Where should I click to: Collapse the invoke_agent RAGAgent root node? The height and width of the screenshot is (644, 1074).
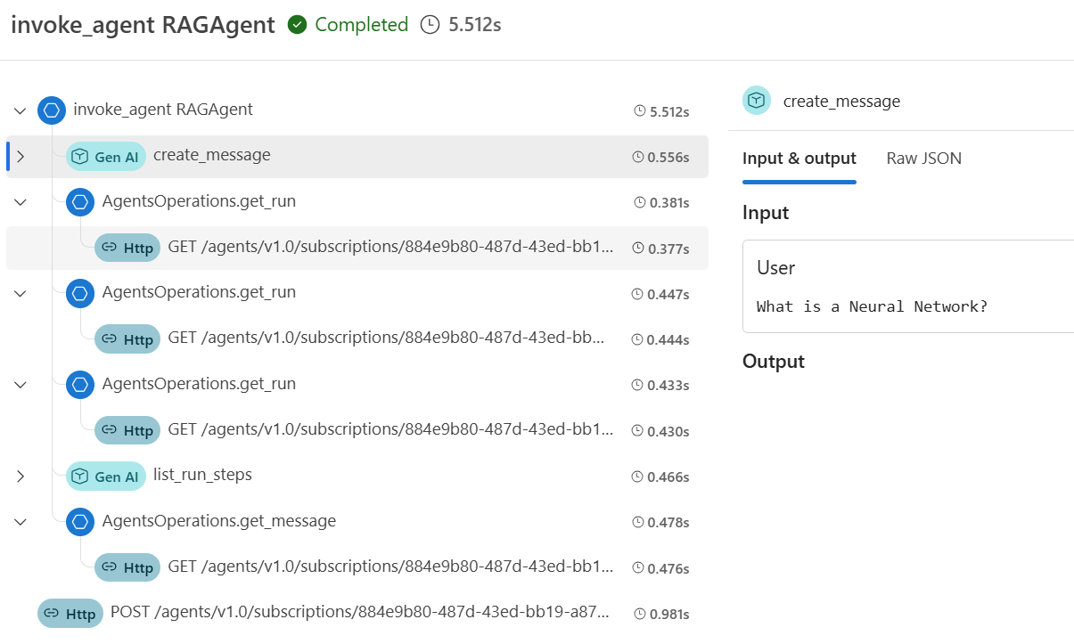(x=20, y=110)
